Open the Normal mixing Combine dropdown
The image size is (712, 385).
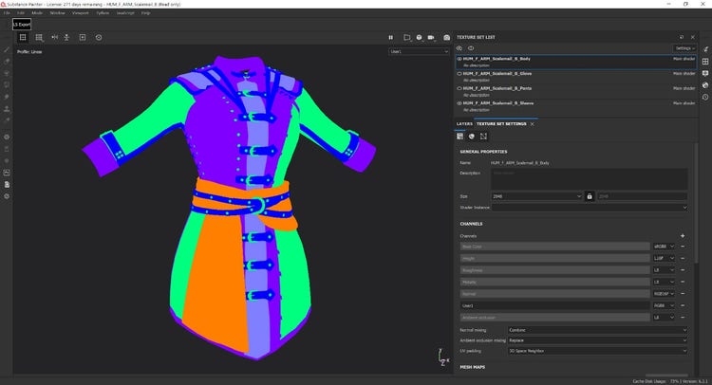point(597,329)
